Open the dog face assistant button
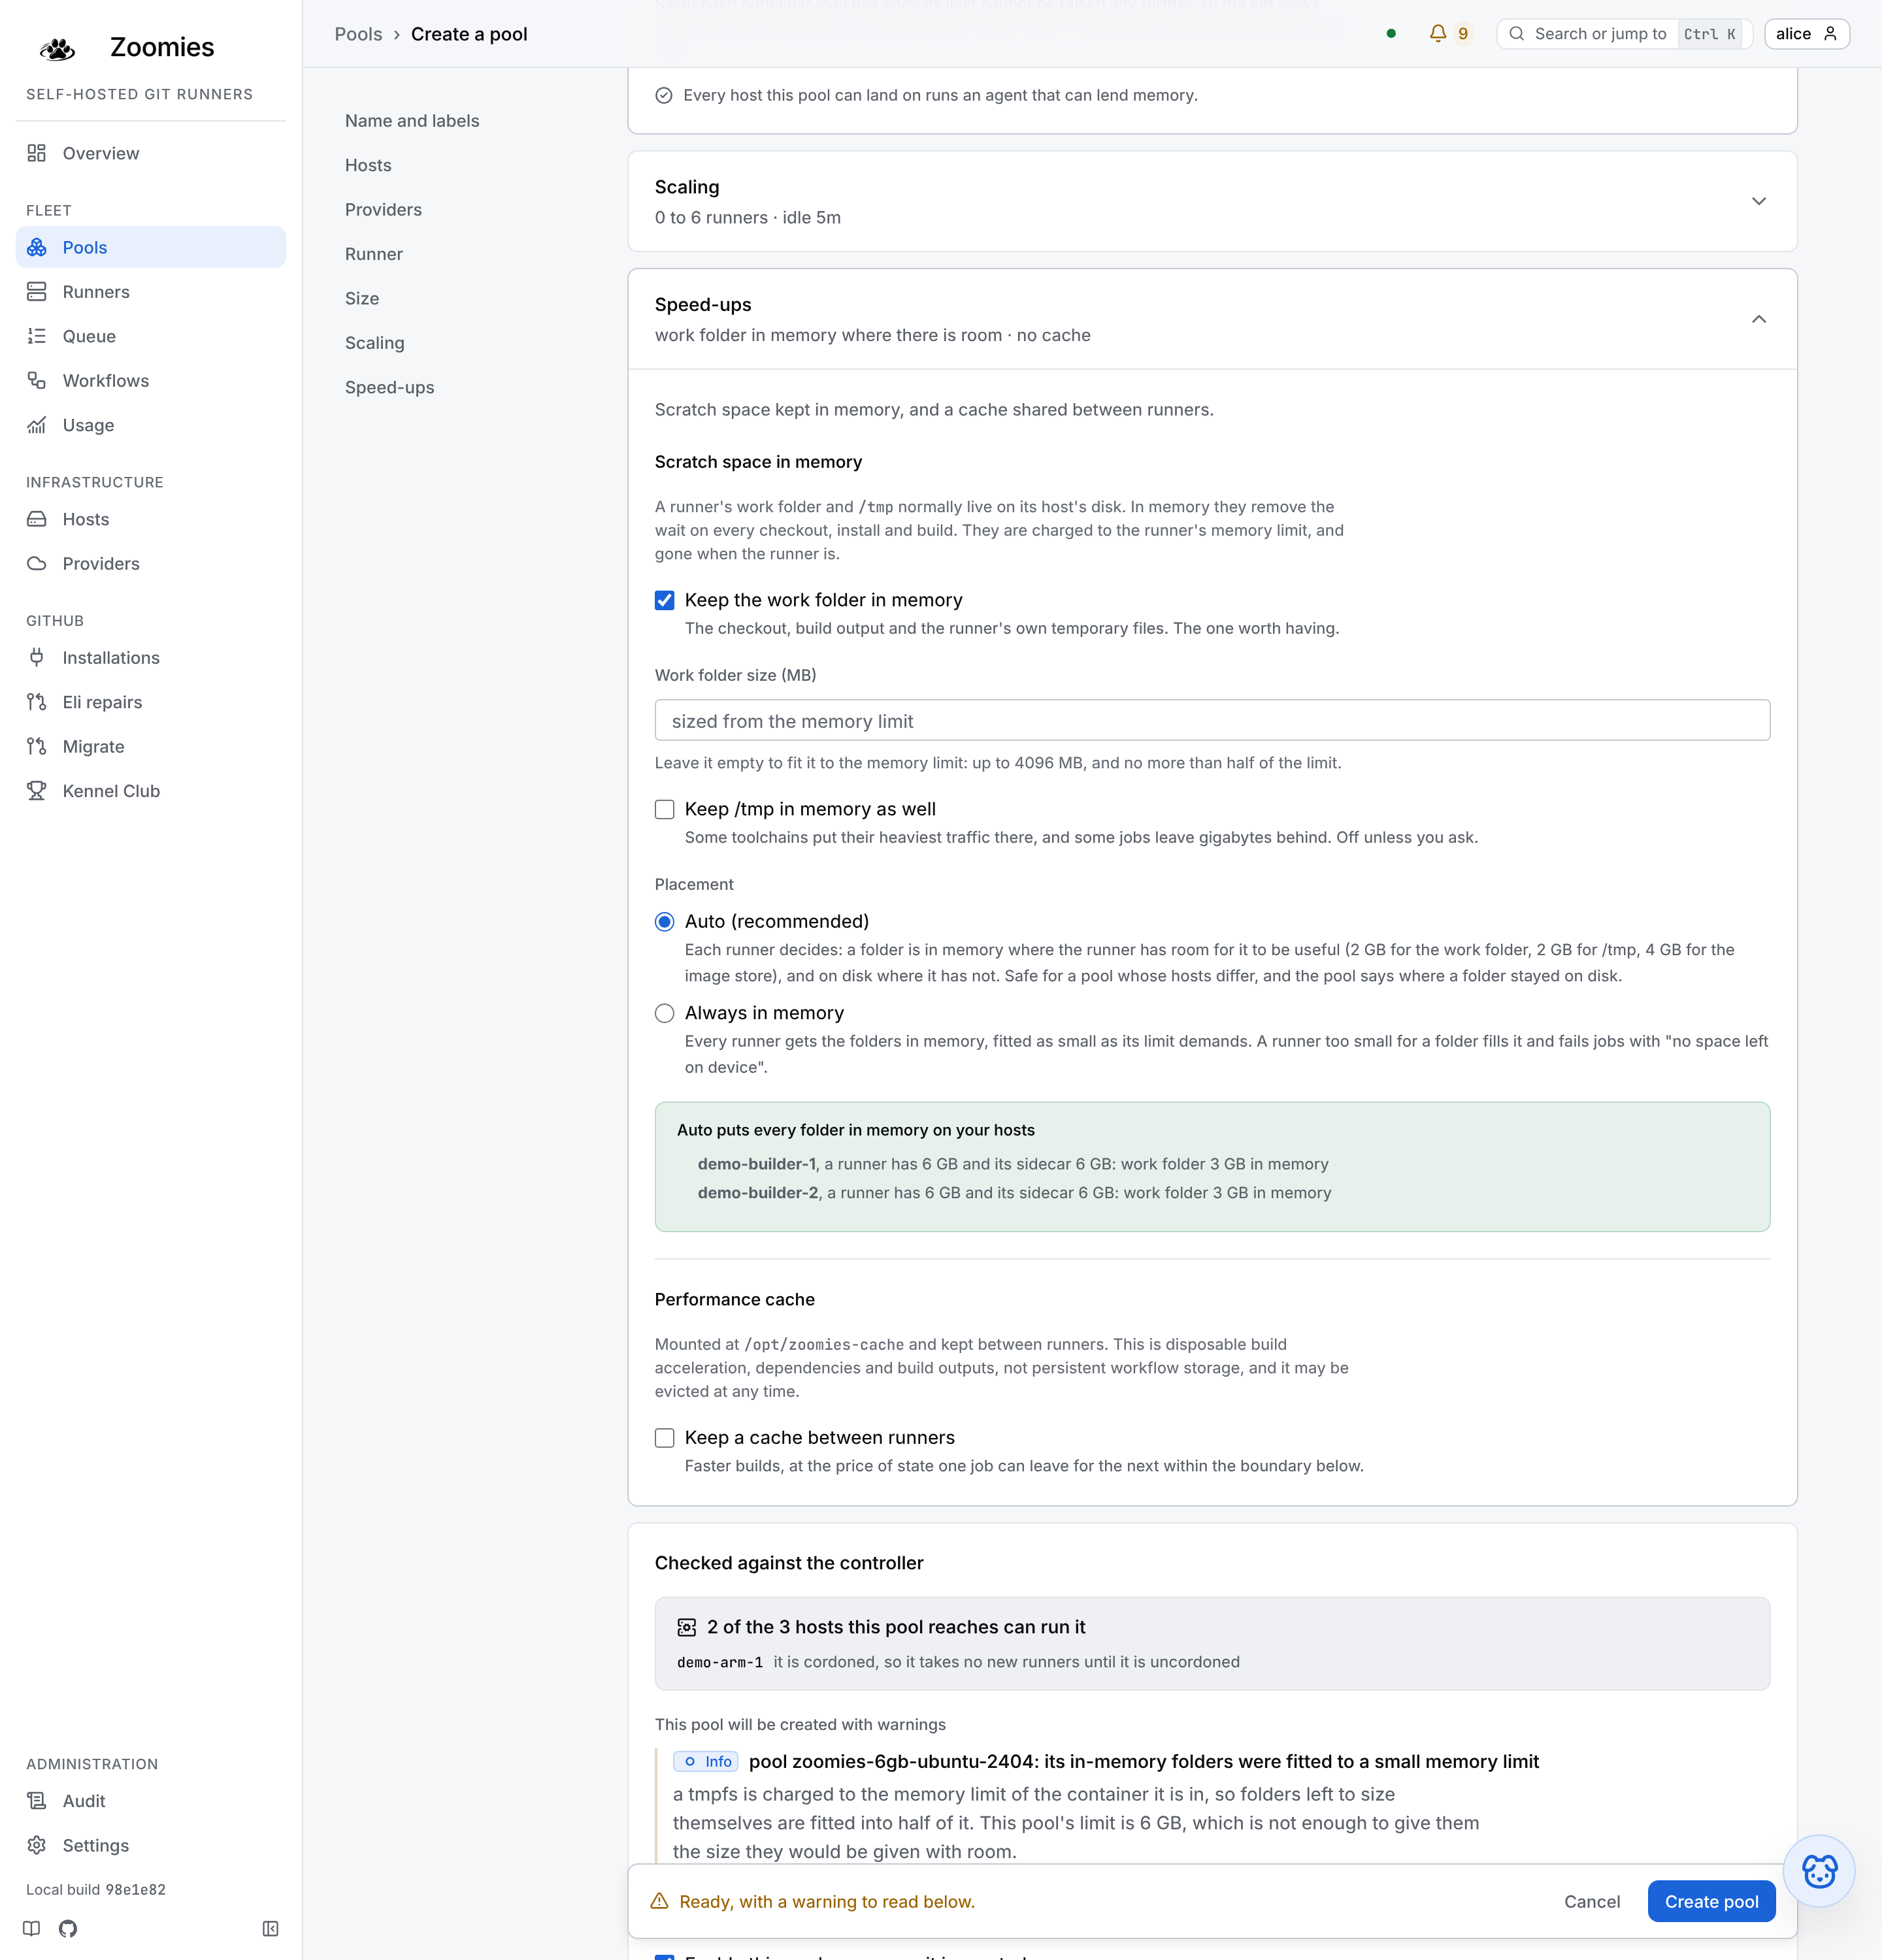This screenshot has height=1960, width=1882. click(1819, 1871)
